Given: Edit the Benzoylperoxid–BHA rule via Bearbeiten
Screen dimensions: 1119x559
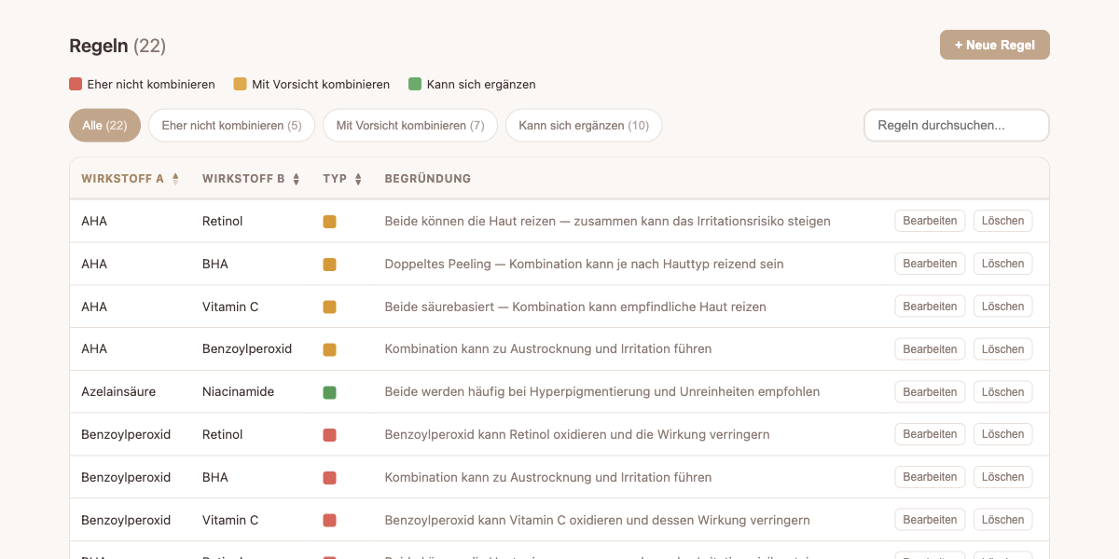Looking at the screenshot, I should point(930,477).
